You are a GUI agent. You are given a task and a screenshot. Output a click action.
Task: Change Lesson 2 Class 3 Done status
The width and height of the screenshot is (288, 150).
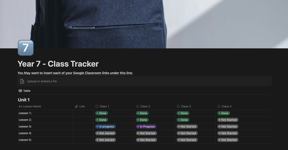point(183,120)
